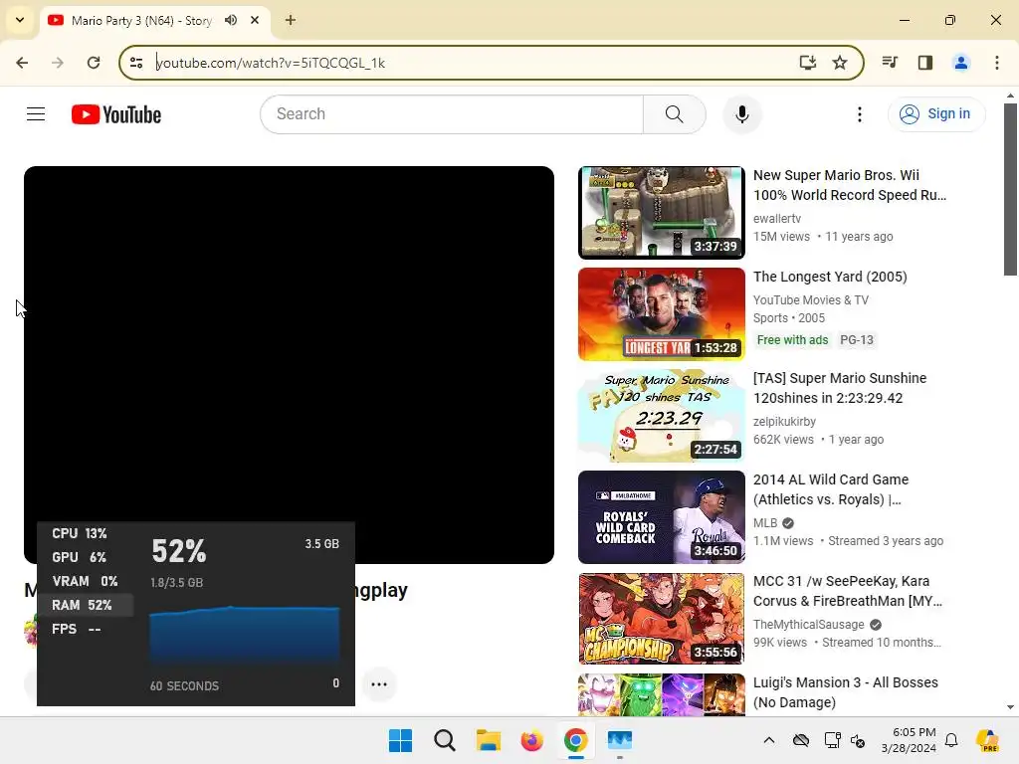Open tab search dropdown arrow
The image size is (1019, 764).
20,20
